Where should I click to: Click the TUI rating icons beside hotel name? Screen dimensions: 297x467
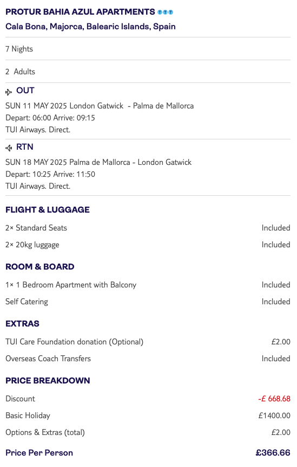click(x=165, y=12)
